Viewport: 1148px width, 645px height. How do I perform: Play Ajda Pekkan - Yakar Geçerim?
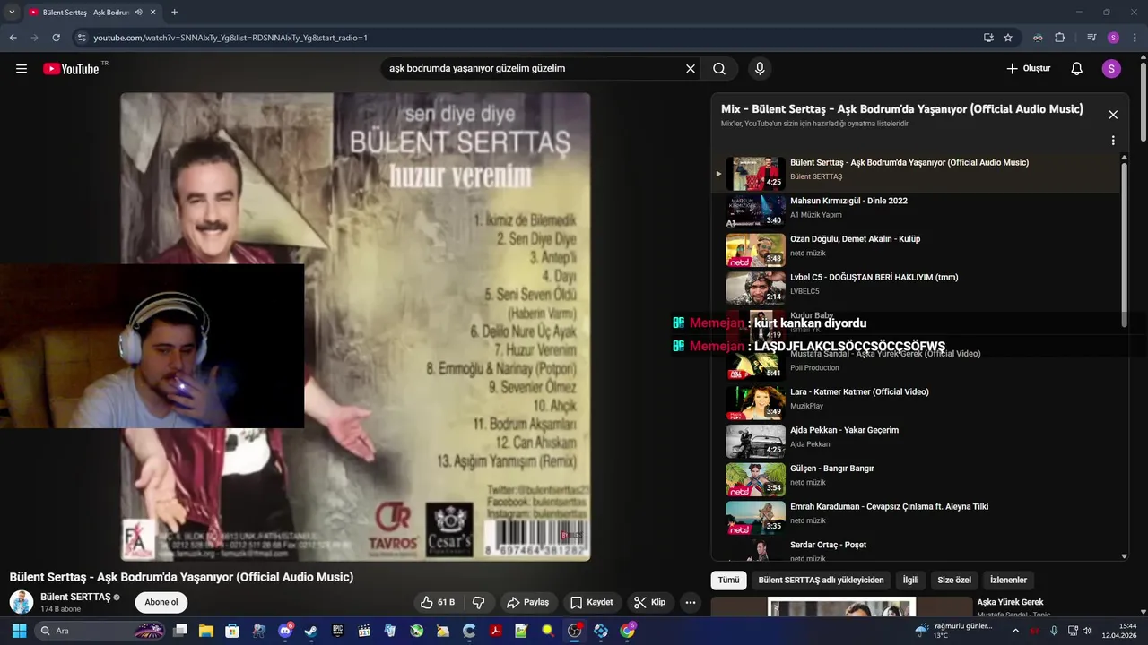pyautogui.click(x=917, y=441)
